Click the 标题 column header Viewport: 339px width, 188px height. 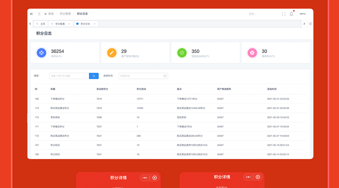click(x=53, y=89)
